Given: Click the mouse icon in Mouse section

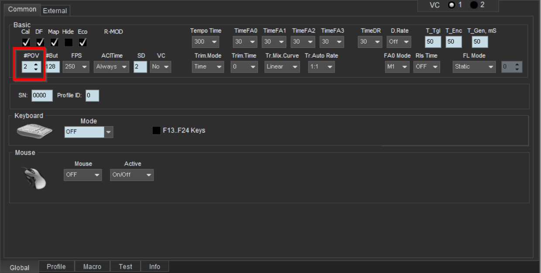Looking at the screenshot, I should point(34,178).
